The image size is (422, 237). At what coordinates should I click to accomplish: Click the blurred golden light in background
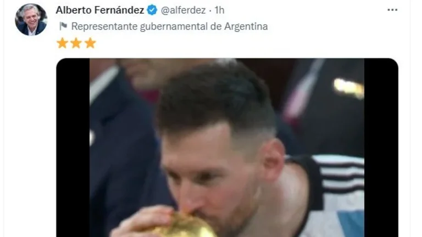coord(349,88)
